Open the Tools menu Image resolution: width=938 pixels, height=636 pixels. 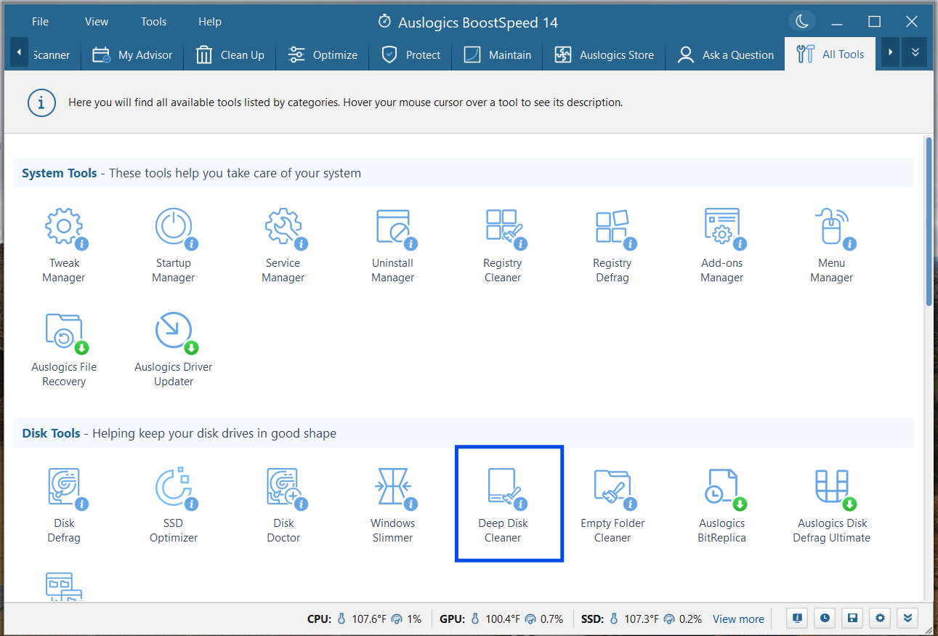153,22
